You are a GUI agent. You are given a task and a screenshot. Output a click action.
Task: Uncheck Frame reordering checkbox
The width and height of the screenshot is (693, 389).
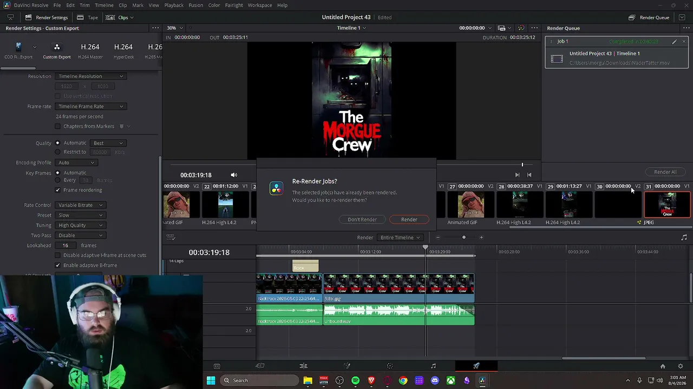(58, 190)
